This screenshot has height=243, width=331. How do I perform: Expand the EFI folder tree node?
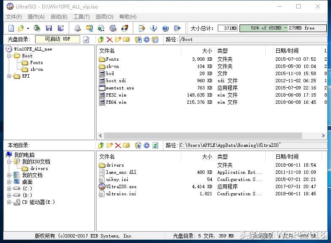point(9,76)
